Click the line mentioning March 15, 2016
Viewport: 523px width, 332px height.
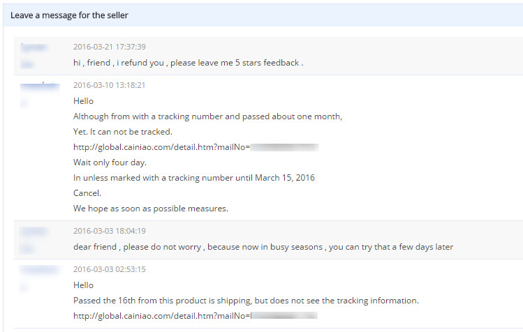pyautogui.click(x=193, y=178)
